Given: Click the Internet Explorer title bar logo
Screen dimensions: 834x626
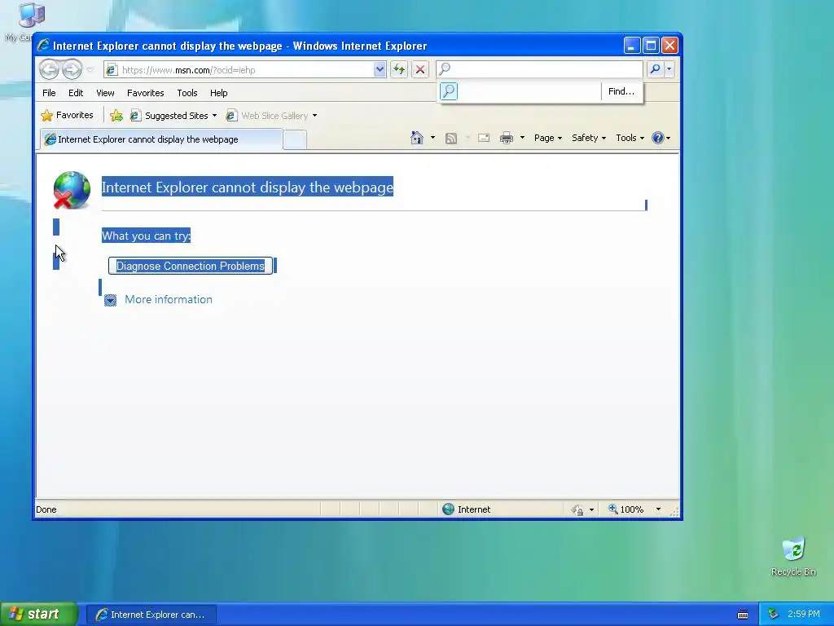Looking at the screenshot, I should [x=44, y=46].
